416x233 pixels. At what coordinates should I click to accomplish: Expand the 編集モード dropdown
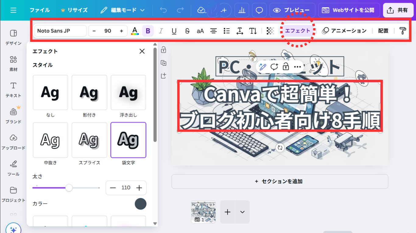pyautogui.click(x=123, y=10)
